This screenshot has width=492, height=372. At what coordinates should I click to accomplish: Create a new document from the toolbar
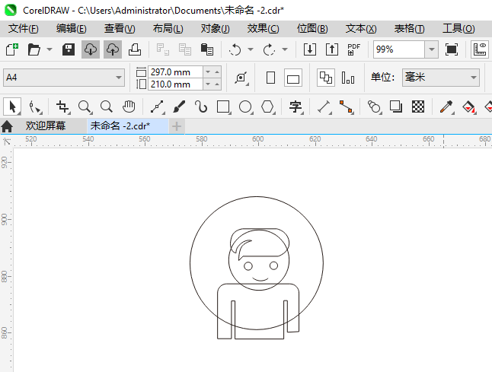[12, 49]
